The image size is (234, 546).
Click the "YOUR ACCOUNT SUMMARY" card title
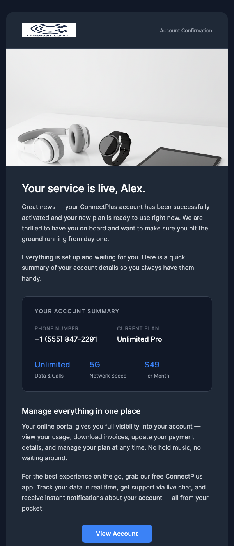(77, 311)
